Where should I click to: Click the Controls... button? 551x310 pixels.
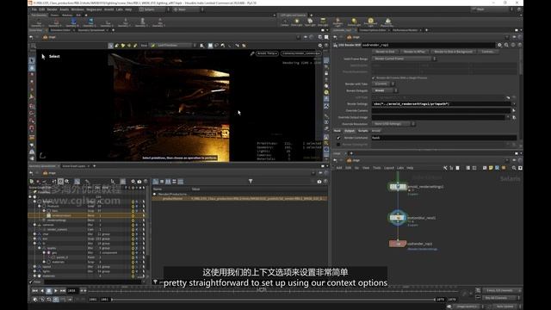[488, 52]
